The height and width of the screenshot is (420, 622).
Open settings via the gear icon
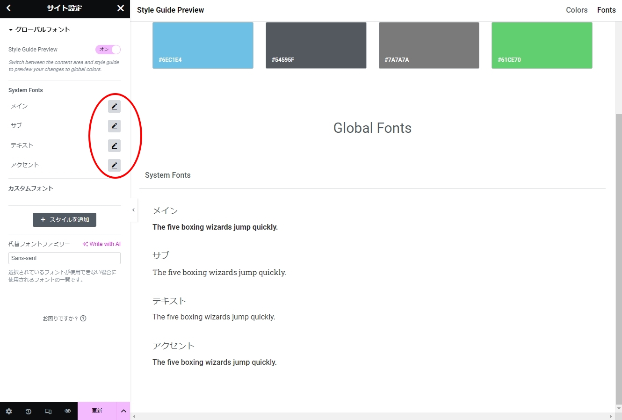click(9, 411)
